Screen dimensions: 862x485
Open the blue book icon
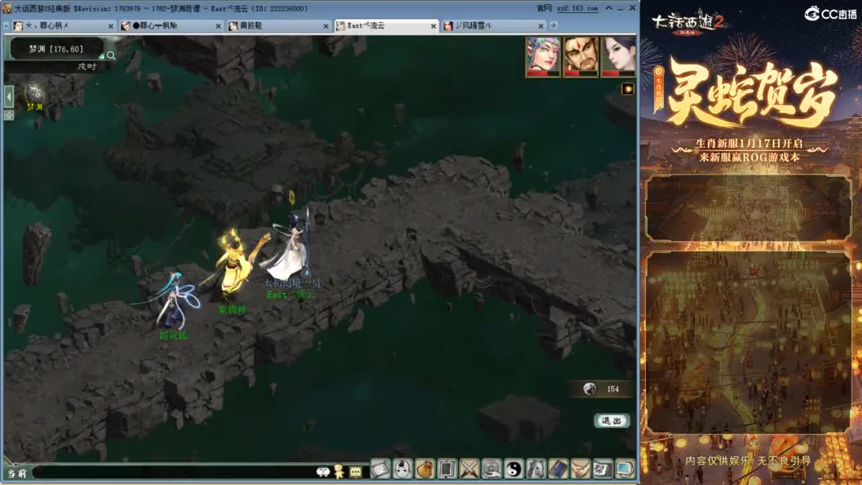coord(558,467)
